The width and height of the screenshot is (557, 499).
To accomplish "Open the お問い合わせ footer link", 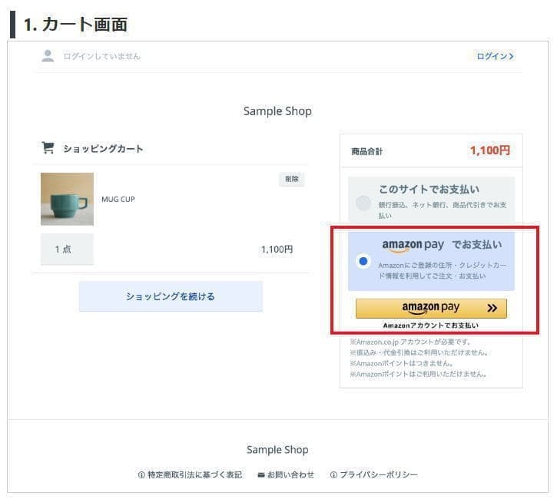I will click(290, 475).
